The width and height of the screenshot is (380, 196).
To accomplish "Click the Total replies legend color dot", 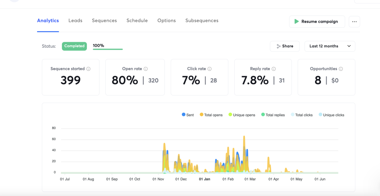I will click(x=263, y=115).
